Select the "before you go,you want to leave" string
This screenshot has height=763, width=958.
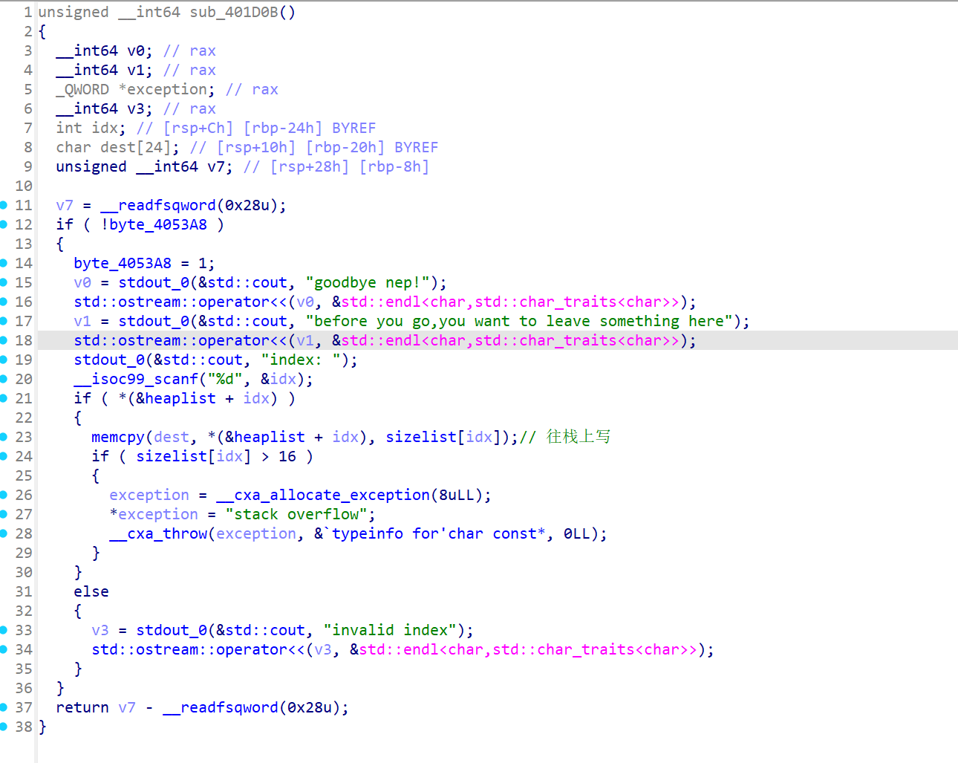click(x=519, y=321)
